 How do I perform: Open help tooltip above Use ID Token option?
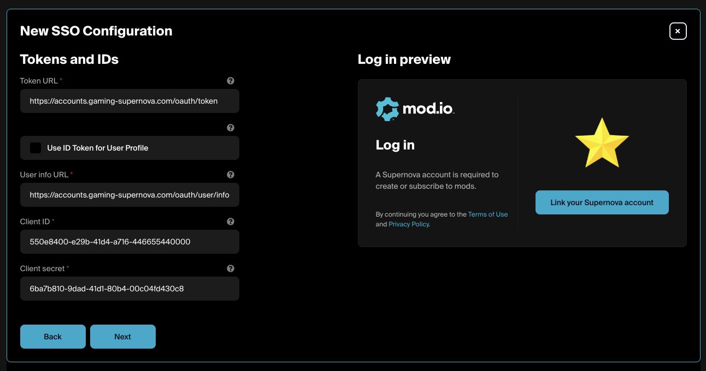coord(231,128)
